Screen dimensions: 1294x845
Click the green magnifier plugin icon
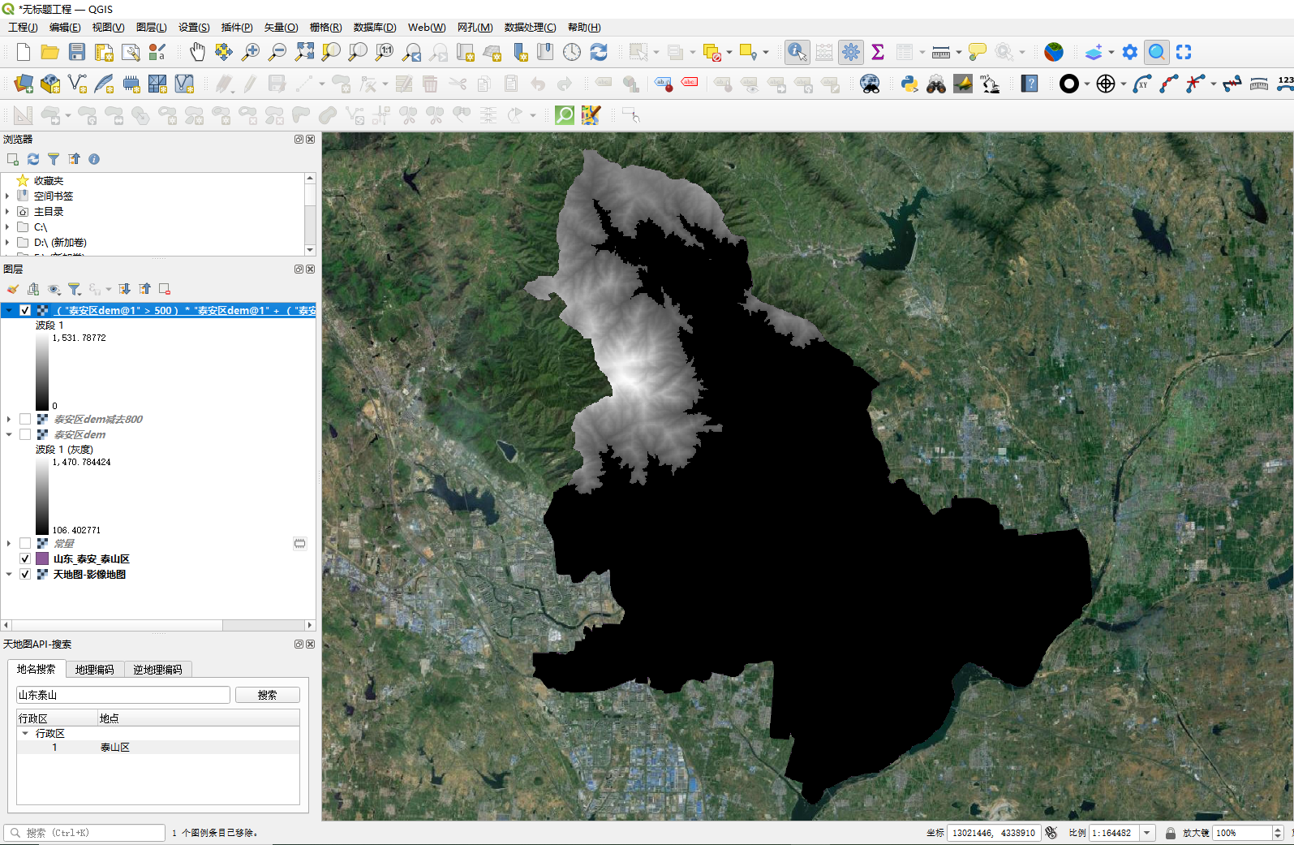coord(565,115)
